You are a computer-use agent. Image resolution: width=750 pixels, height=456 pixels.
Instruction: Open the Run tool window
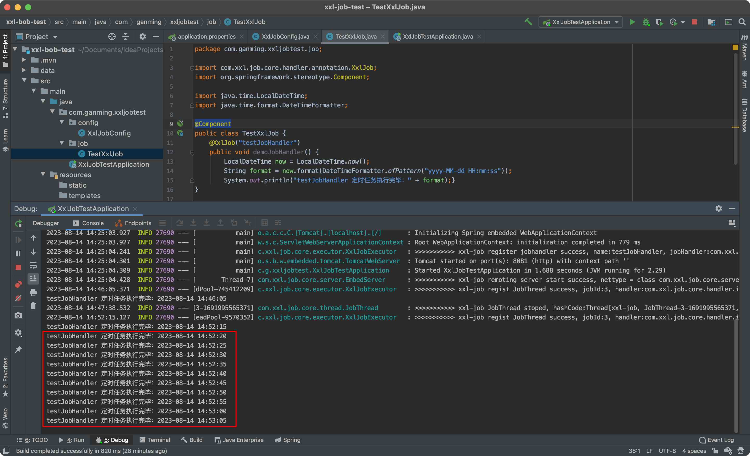coord(72,440)
